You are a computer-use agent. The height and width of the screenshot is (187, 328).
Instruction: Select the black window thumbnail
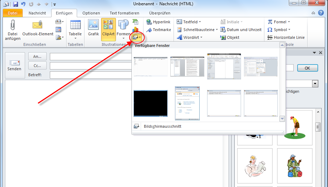click(151, 103)
